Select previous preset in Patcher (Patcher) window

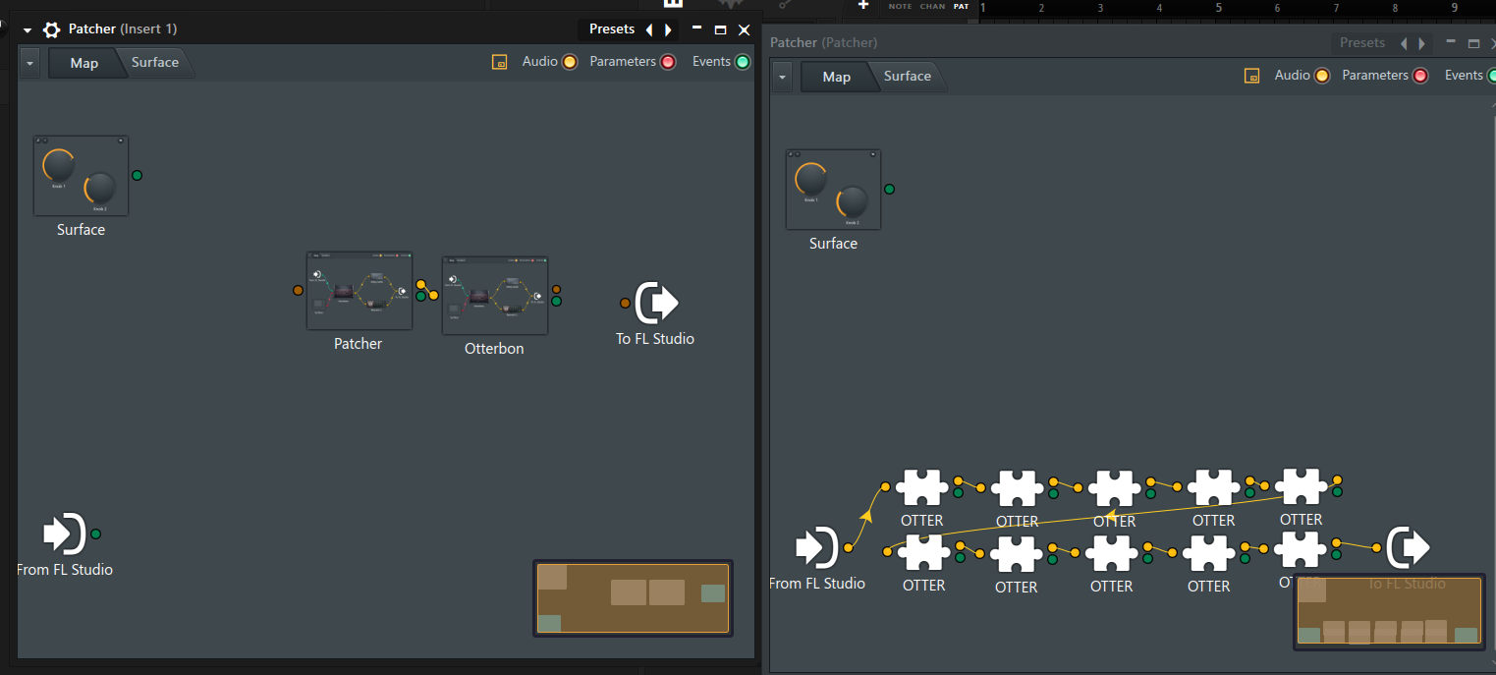pos(1404,43)
